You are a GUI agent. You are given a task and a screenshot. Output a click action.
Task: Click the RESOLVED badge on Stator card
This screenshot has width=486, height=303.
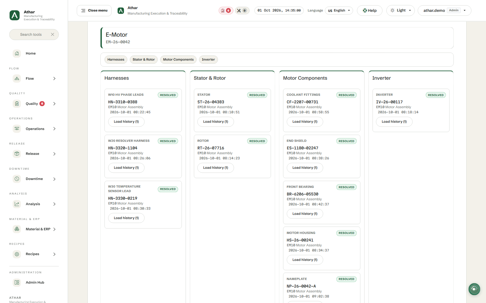tap(257, 95)
